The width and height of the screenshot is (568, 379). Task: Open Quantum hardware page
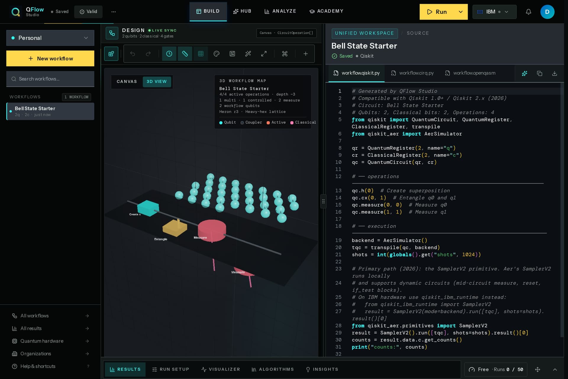pyautogui.click(x=50, y=341)
